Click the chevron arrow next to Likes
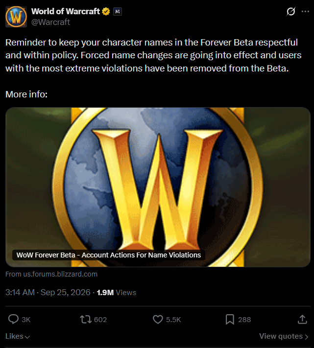This screenshot has width=314, height=348. pos(27,337)
